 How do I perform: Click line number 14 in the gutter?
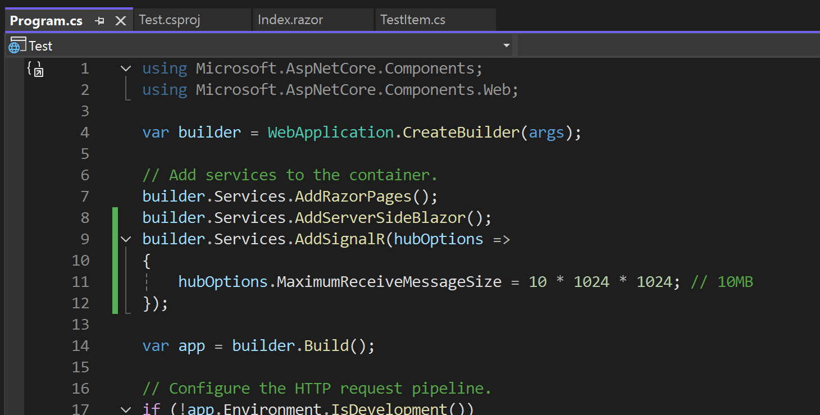tap(80, 346)
